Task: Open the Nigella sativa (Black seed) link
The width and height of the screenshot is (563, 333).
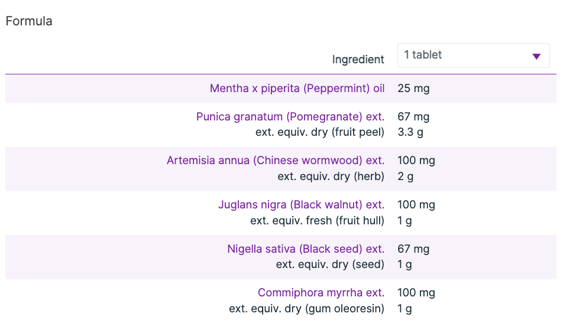Action: click(x=306, y=249)
